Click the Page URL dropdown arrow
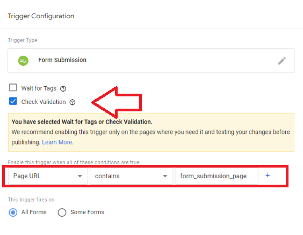The width and height of the screenshot is (303, 235). (80, 176)
